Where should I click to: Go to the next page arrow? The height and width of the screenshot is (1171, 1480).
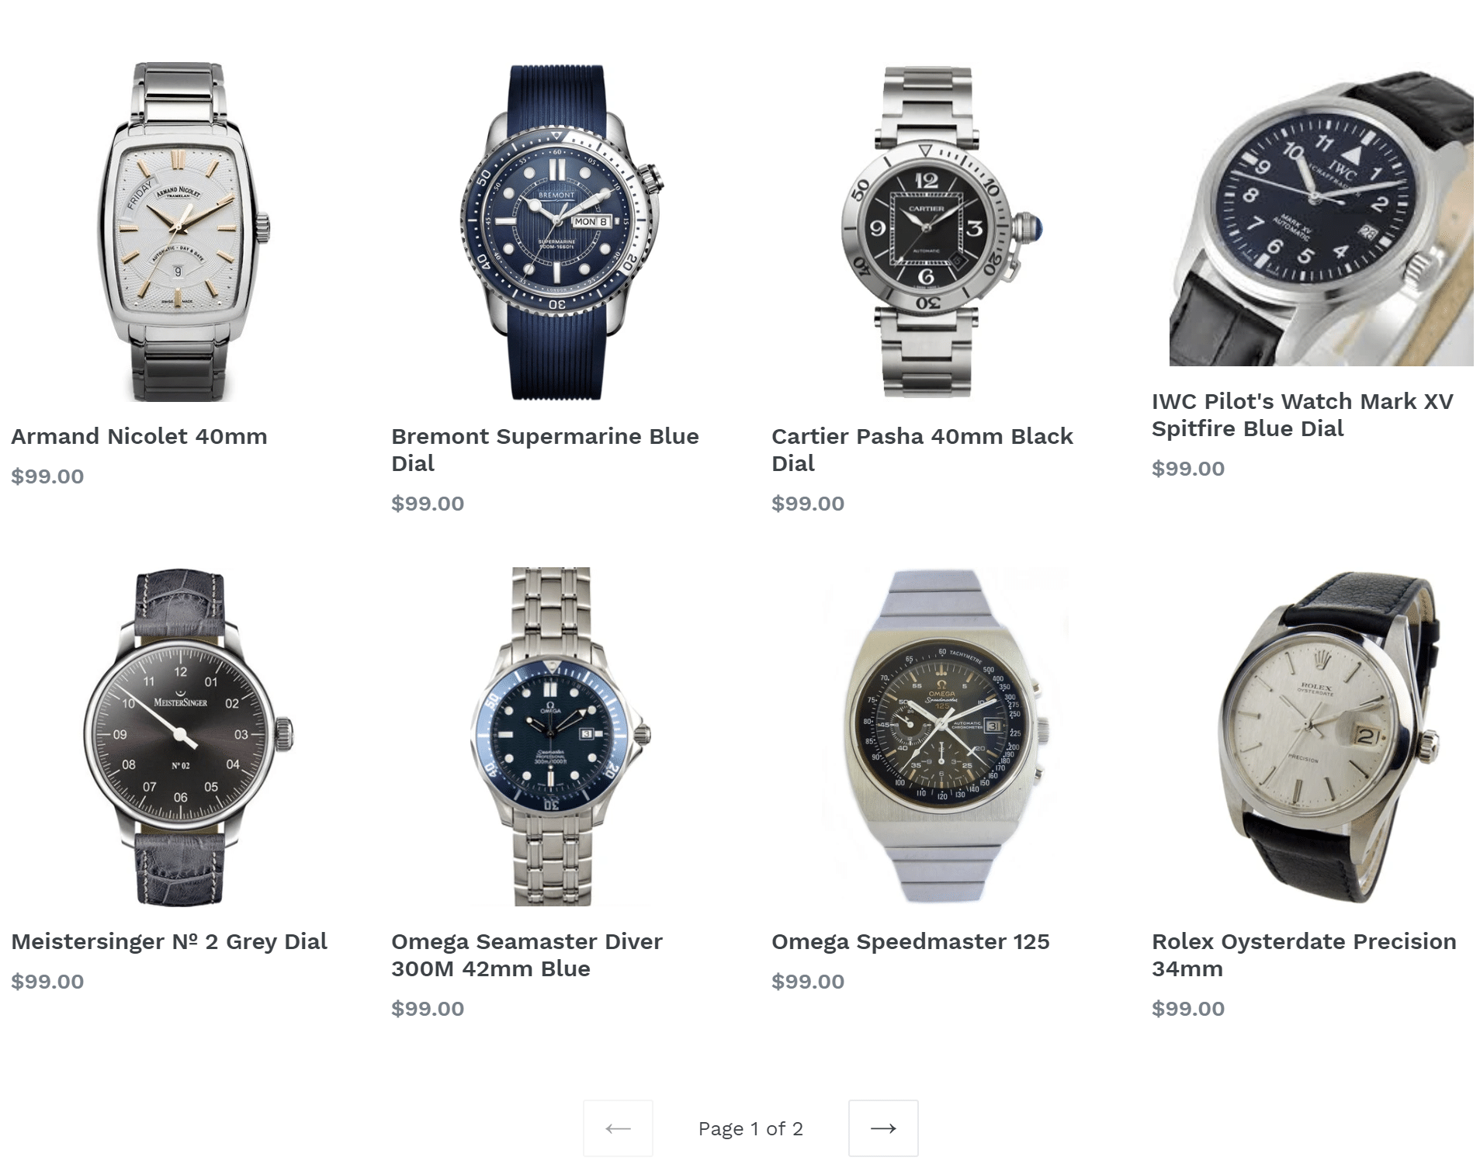click(882, 1128)
